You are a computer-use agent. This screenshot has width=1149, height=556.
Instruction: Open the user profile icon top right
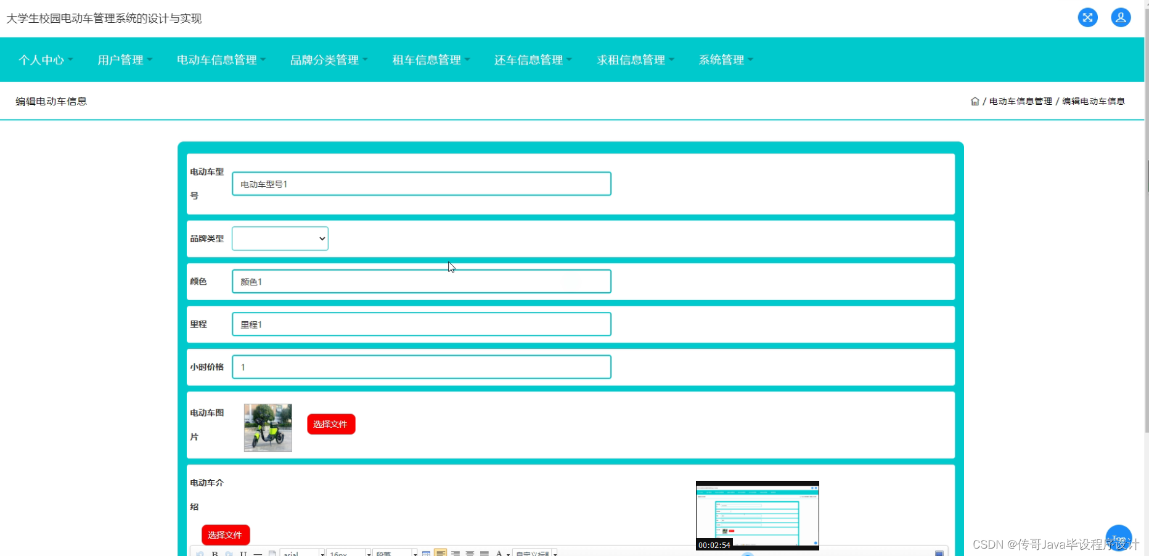pos(1121,17)
